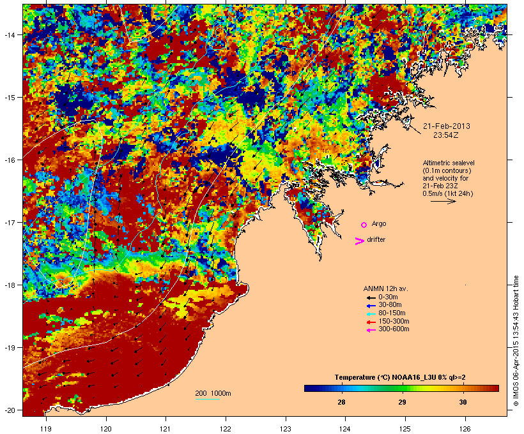Click the '150-300m' depth label
This screenshot has height=434, width=524.
394,321
